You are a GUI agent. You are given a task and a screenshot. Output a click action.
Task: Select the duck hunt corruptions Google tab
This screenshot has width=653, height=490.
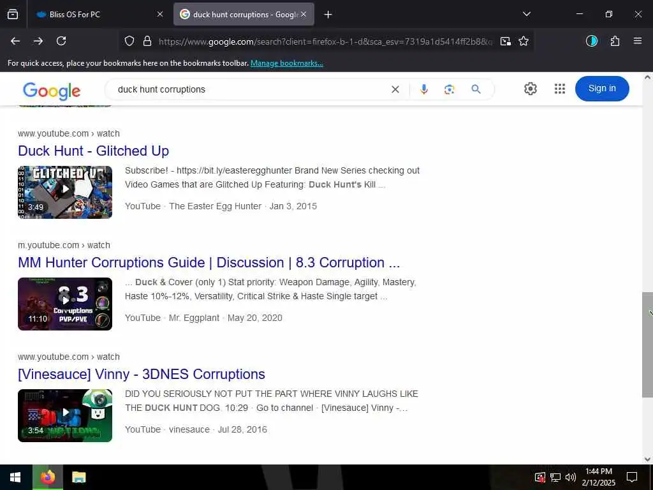pos(244,14)
